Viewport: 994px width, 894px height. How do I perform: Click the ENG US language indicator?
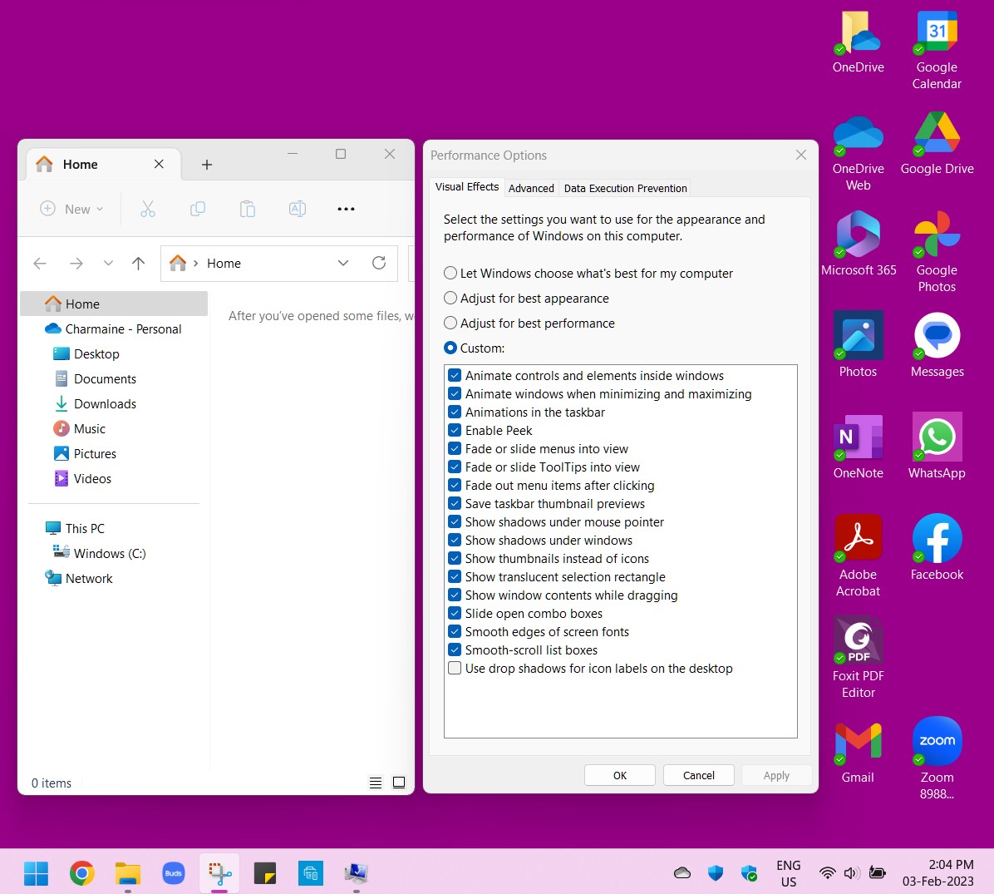pos(789,873)
